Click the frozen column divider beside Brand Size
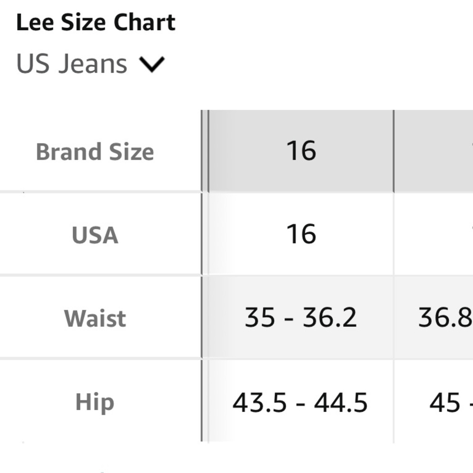This screenshot has width=473, height=473. click(x=205, y=151)
